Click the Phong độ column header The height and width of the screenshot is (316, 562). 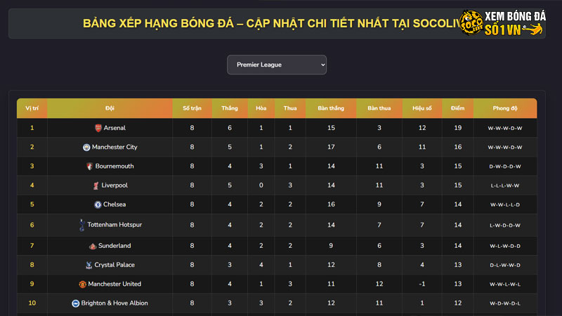(504, 108)
